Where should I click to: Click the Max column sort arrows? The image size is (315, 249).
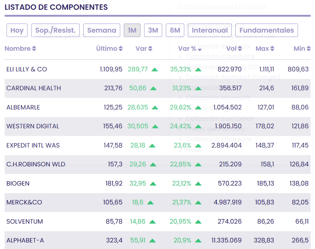tap(272, 49)
